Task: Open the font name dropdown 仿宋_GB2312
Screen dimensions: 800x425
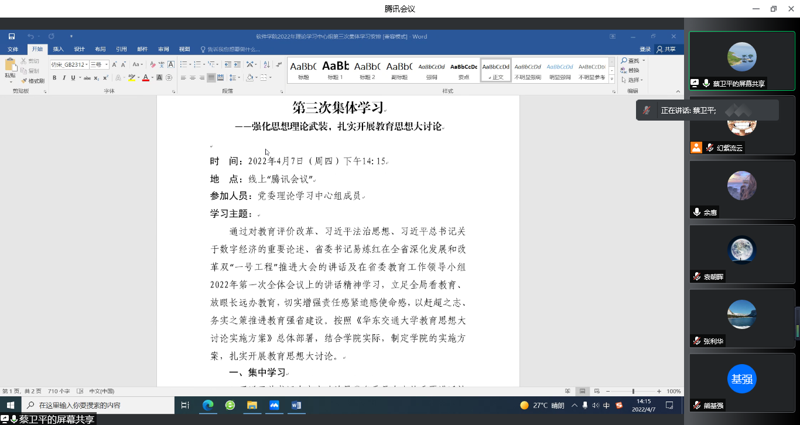Action: click(87, 64)
